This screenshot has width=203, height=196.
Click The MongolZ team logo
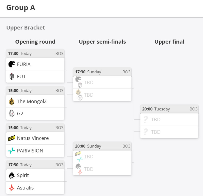click(12, 101)
